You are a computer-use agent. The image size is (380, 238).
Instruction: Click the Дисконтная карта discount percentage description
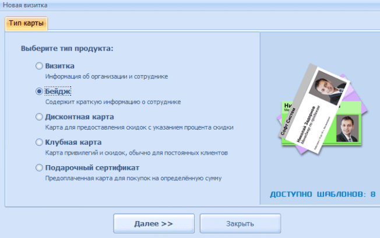click(139, 127)
